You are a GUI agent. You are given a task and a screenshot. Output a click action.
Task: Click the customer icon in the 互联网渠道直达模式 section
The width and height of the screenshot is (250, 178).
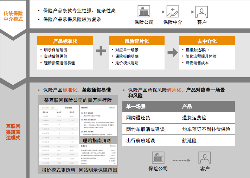click(x=205, y=157)
